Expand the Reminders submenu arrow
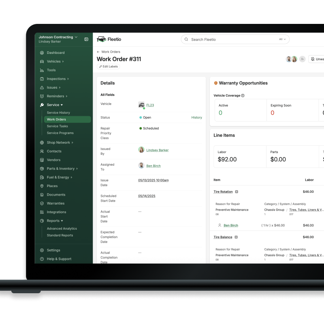The height and width of the screenshot is (324, 324). (x=66, y=96)
